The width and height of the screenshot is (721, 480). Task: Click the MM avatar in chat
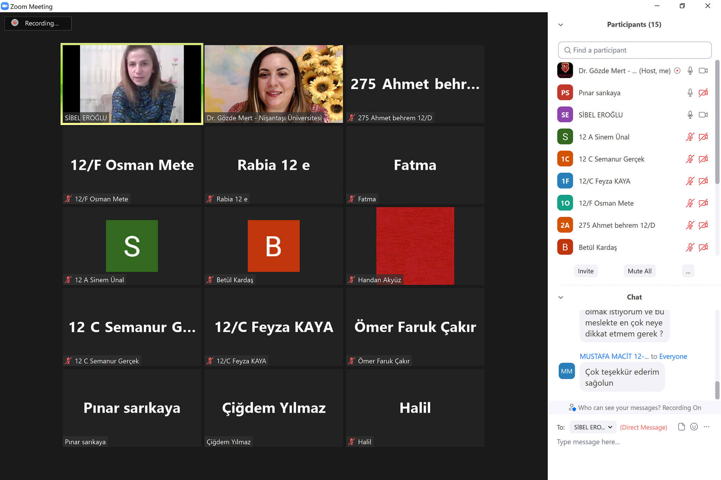tap(566, 371)
